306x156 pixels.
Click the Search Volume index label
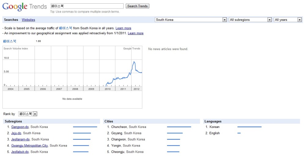pos(16,49)
